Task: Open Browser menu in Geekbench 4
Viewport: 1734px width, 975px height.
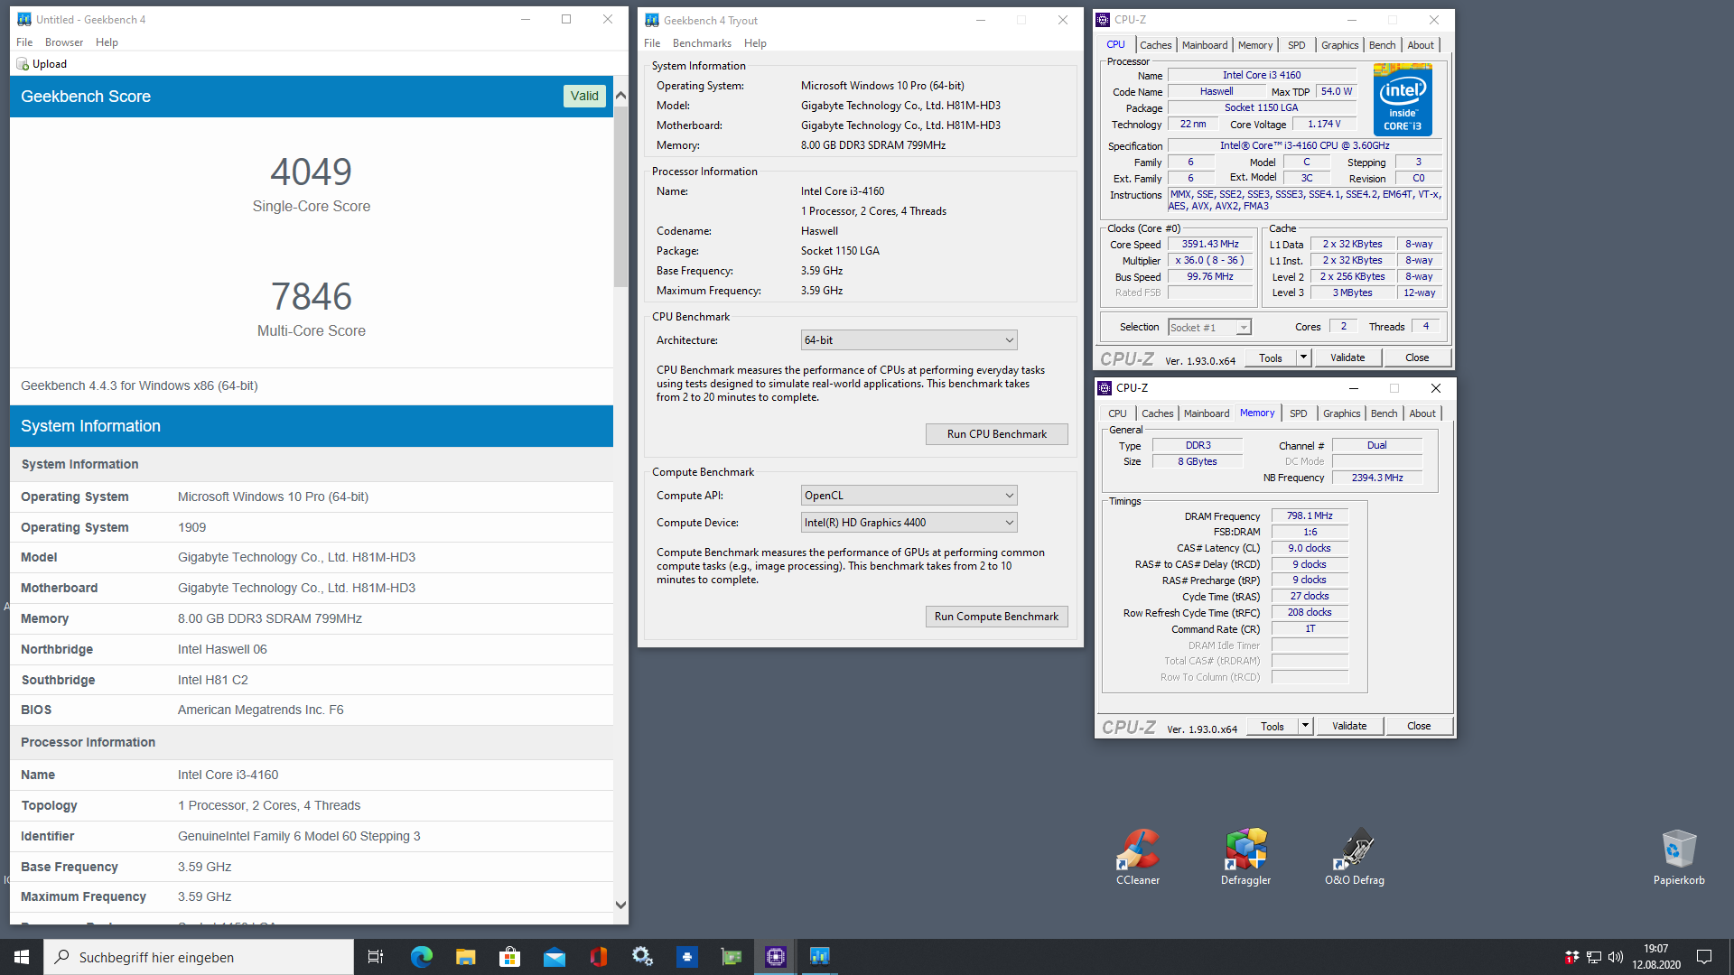Action: [64, 42]
